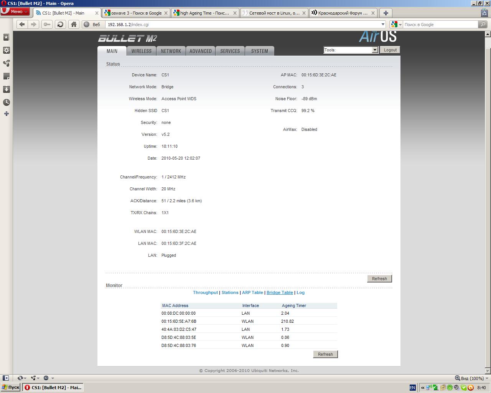This screenshot has width=491, height=393.
Task: Click the wireless network computer tray icon
Action: [x=429, y=388]
